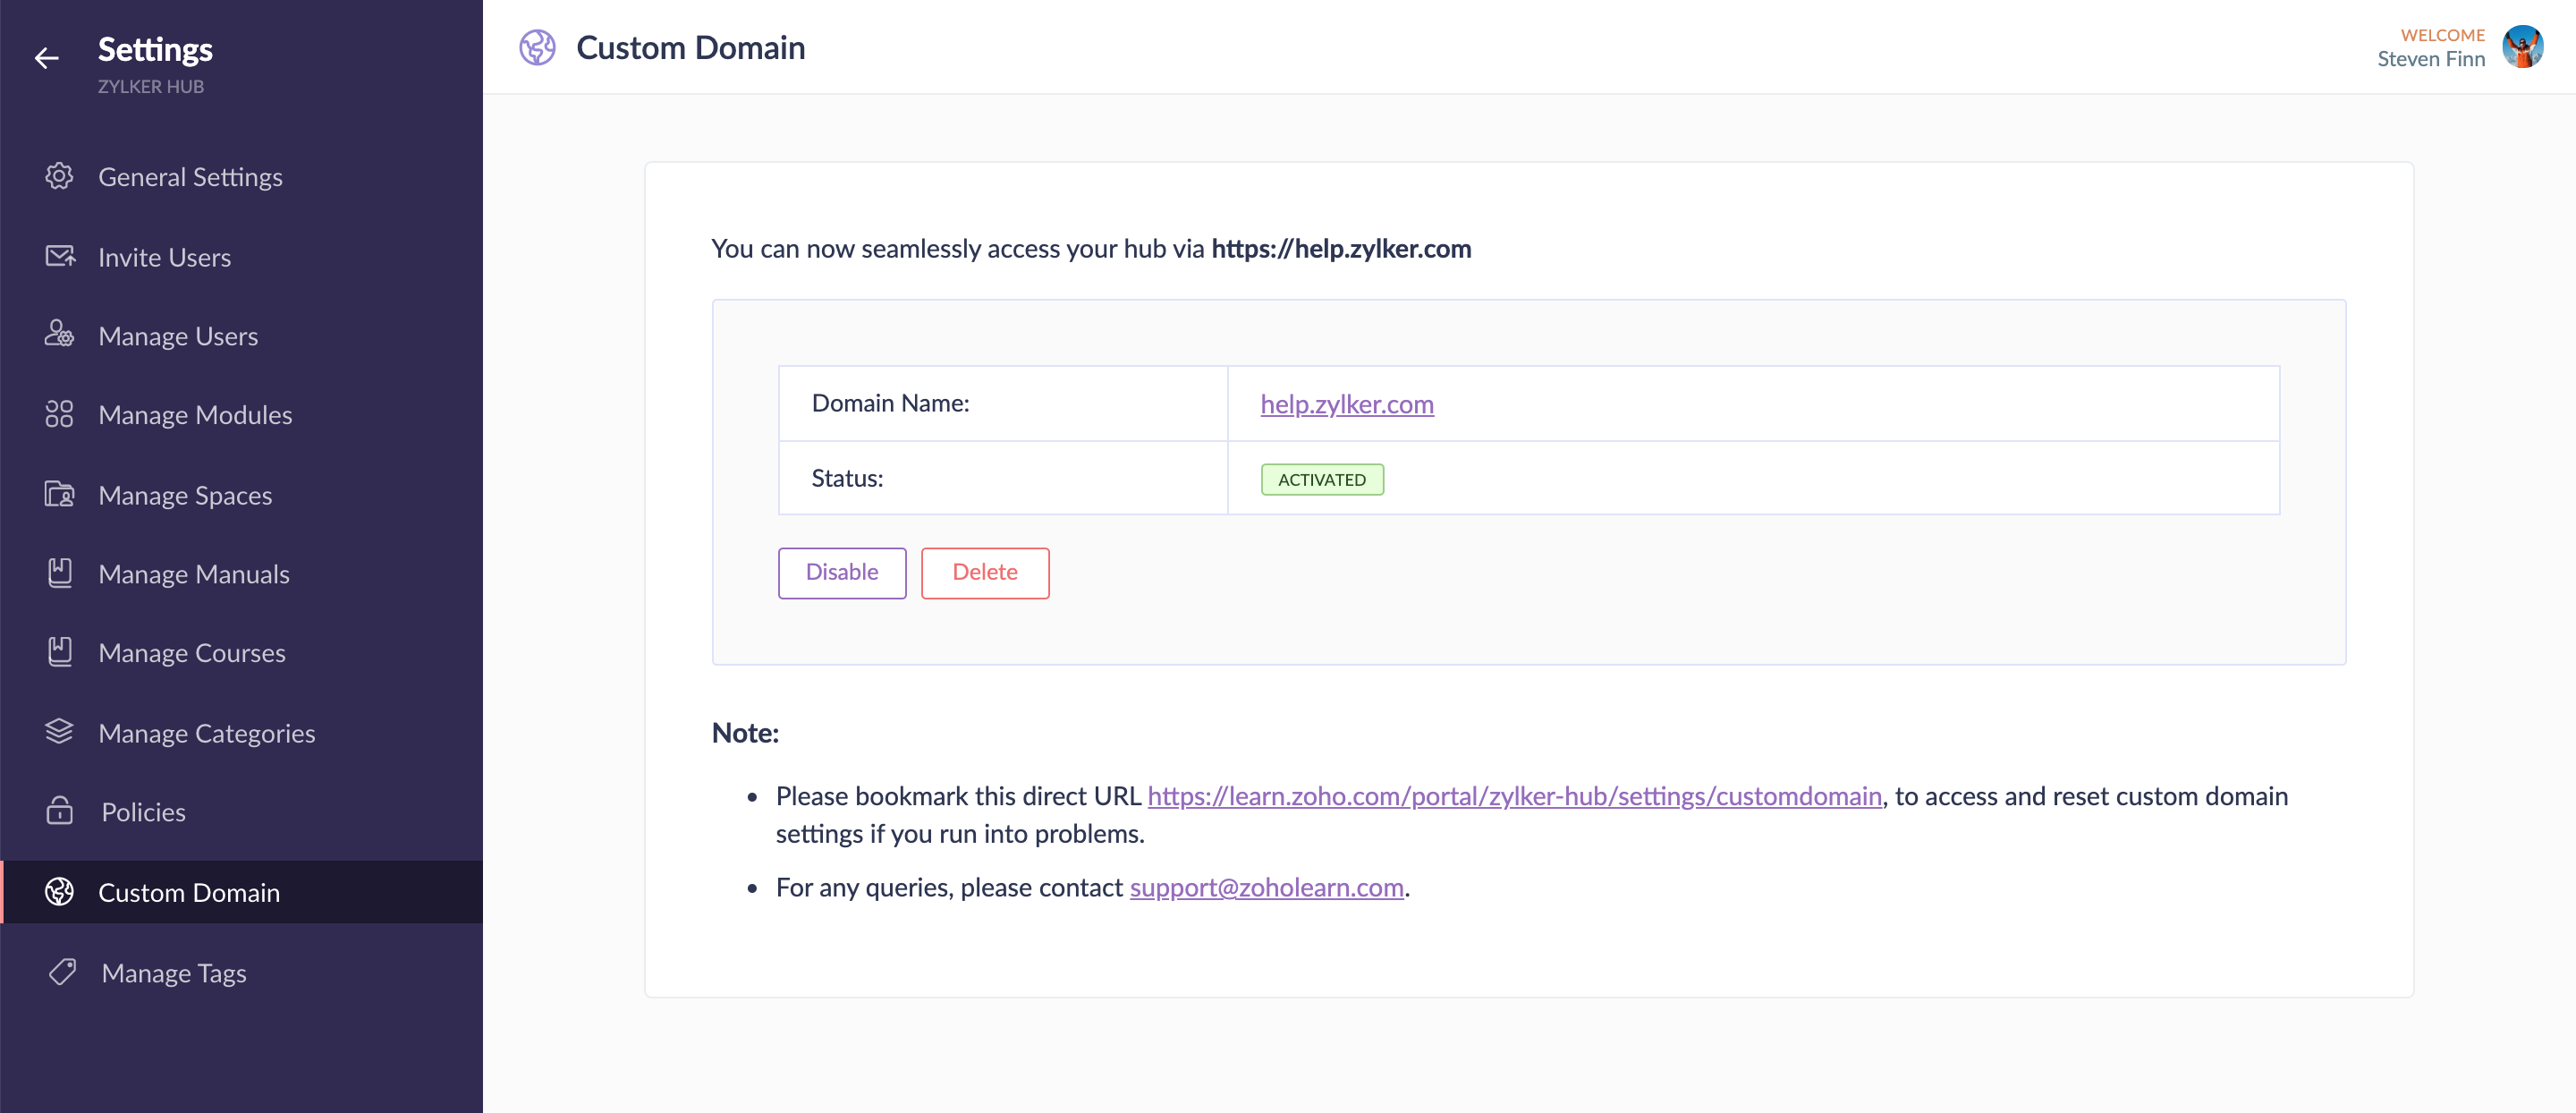Select Custom Domain in the sidebar
The image size is (2576, 1113).
click(x=189, y=892)
